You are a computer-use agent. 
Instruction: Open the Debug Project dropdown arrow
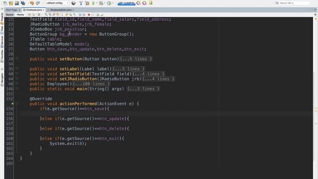(104, 3)
